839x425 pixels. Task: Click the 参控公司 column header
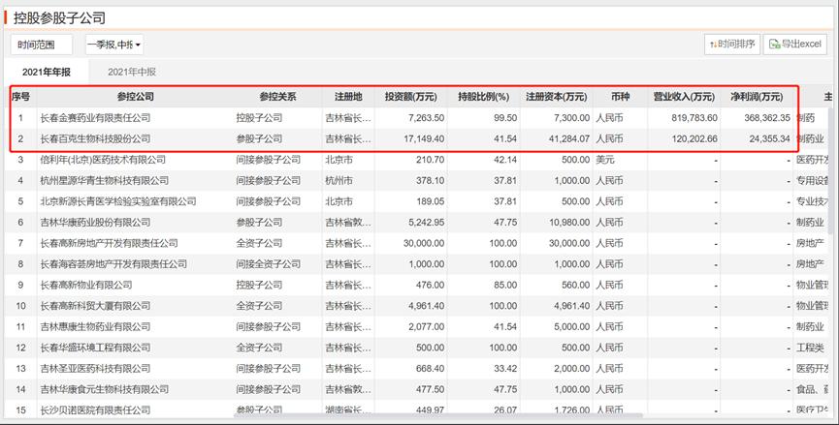136,97
